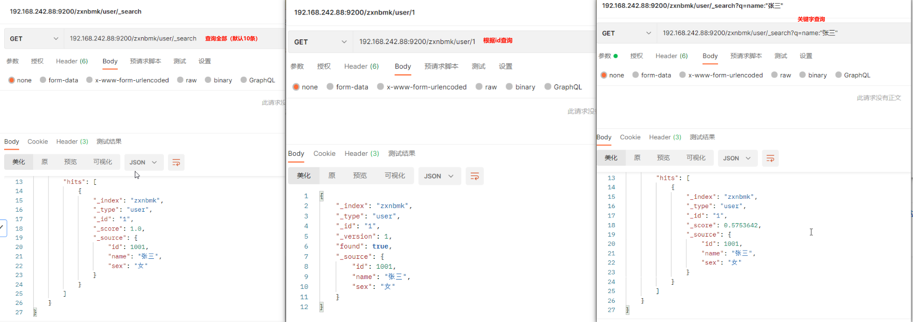Open 预请求脚本 tab in right panel

pyautogui.click(x=746, y=56)
